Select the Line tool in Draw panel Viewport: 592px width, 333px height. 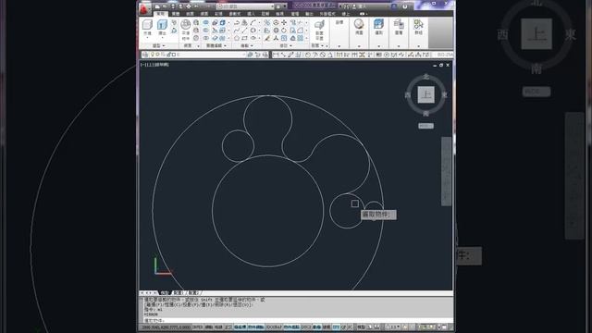tap(244, 31)
